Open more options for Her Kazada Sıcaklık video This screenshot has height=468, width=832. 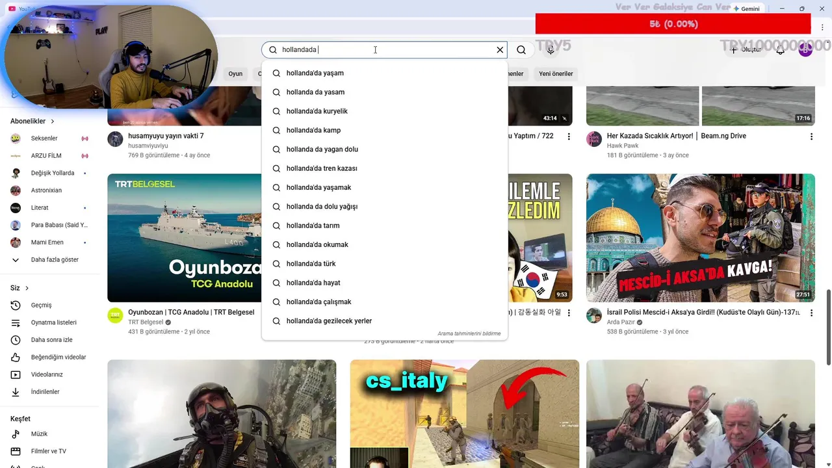(811, 136)
